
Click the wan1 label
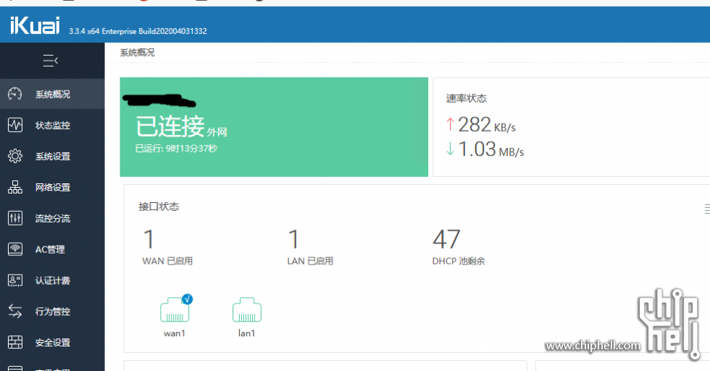tap(175, 333)
